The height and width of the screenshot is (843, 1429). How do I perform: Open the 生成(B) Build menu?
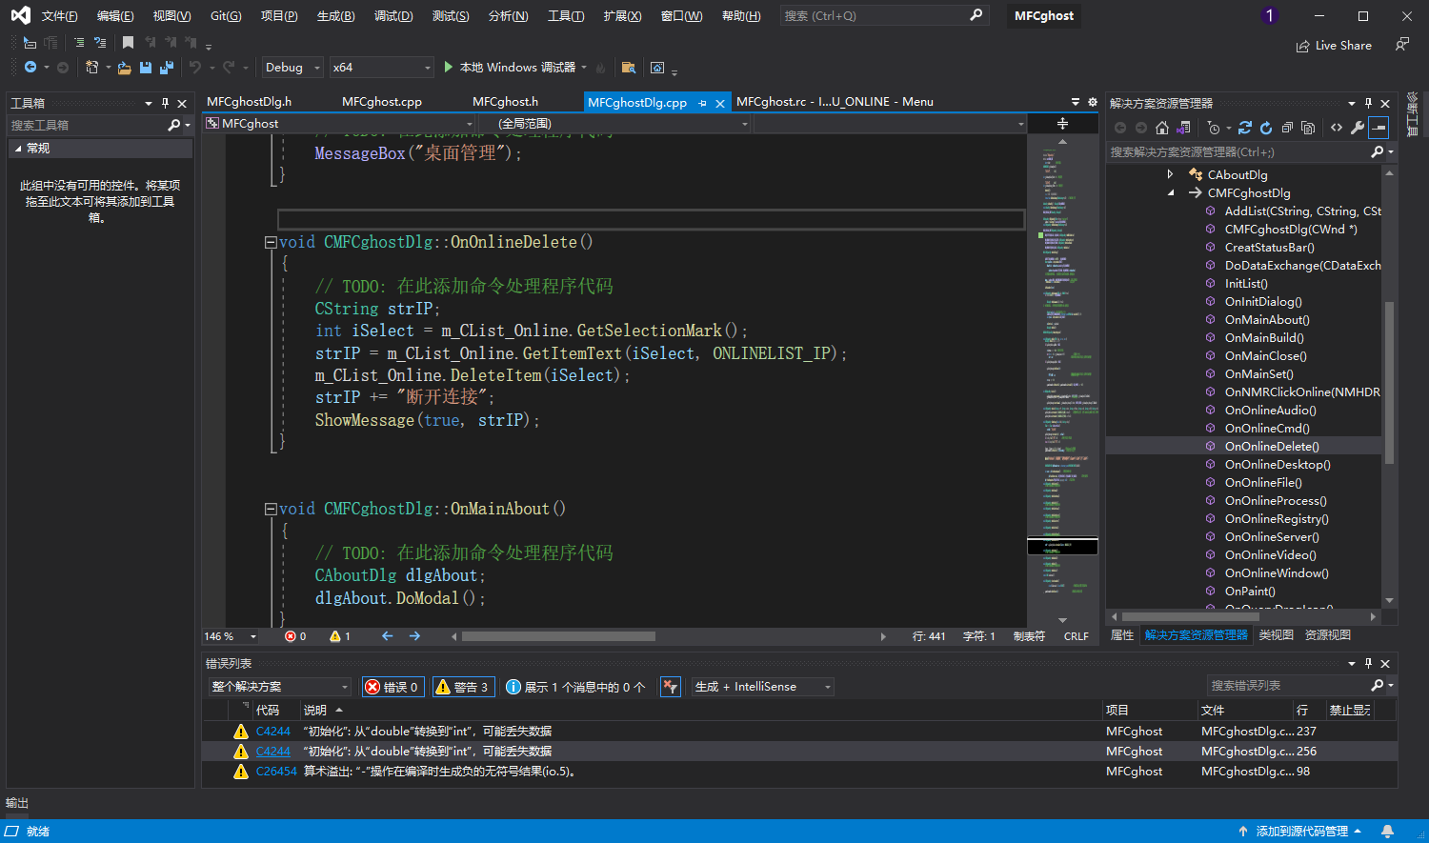[335, 16]
